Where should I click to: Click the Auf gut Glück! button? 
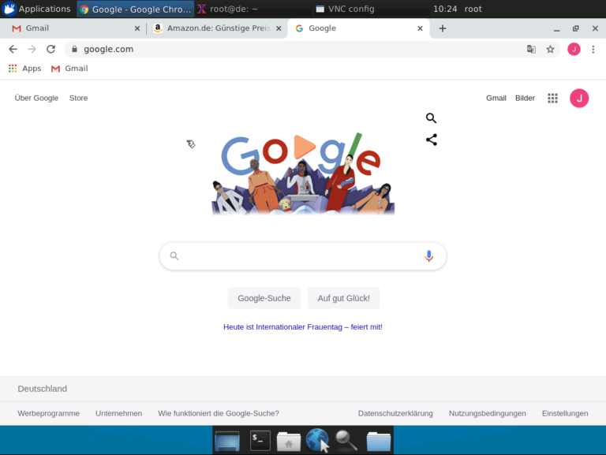tap(343, 298)
